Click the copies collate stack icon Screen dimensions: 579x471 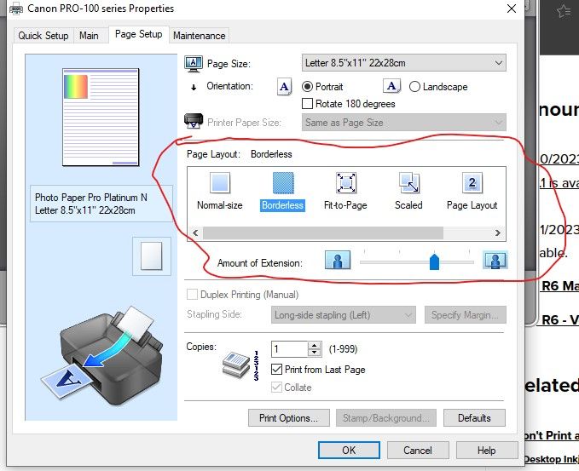(237, 365)
